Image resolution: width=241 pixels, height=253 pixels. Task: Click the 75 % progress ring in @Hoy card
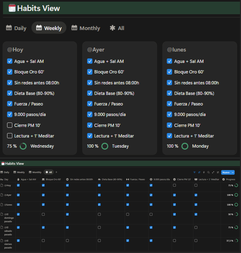[23, 146]
